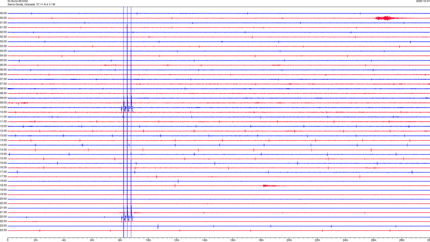Screen dimensions: 430x242
Task: Select the 18:30 trace time label
Action: pyautogui.click(x=3, y=185)
